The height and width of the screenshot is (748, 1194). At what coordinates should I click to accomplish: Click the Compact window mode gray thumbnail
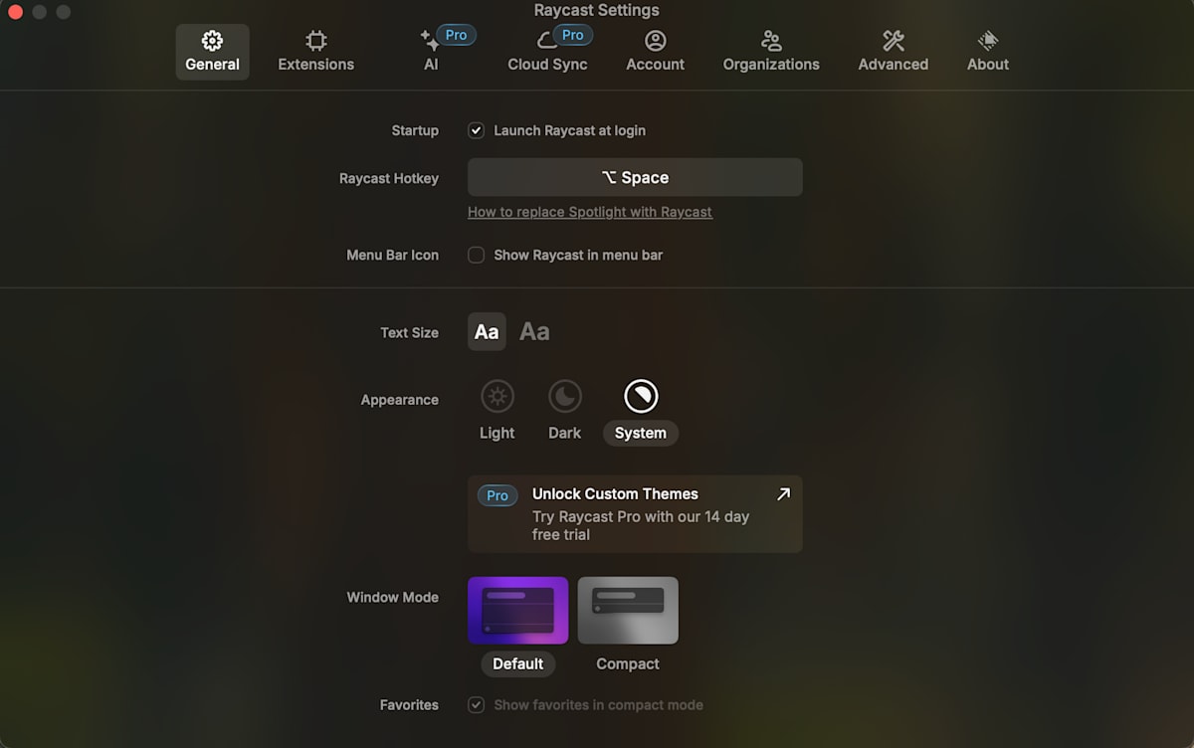628,611
